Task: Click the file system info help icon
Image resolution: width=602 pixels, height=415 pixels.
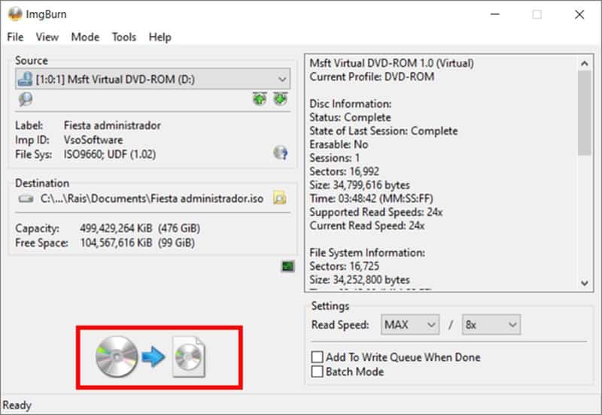Action: click(x=280, y=153)
